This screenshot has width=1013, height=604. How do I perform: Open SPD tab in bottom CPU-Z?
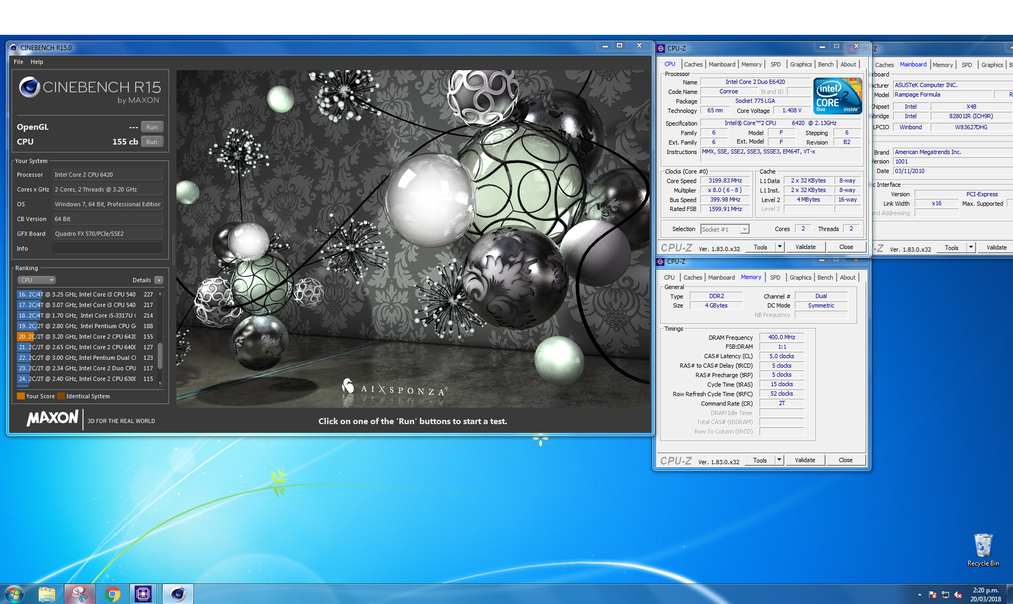click(775, 277)
